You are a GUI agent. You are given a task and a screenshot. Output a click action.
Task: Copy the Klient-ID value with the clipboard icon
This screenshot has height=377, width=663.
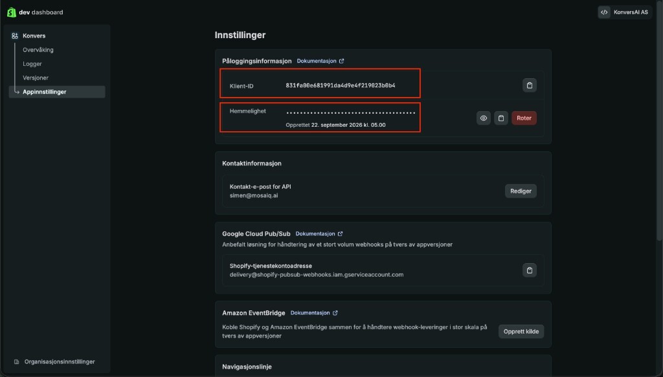(x=530, y=85)
